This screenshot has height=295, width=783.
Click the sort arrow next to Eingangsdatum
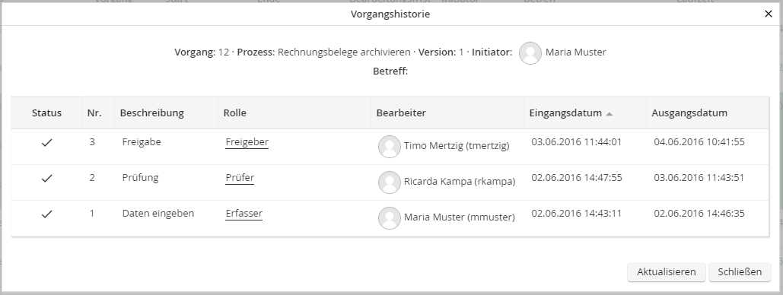pos(610,114)
